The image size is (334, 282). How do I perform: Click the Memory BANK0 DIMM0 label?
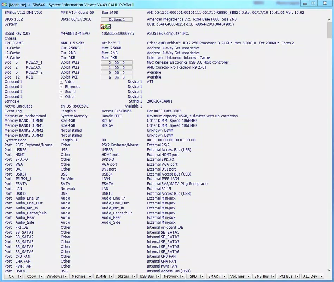point(24,121)
